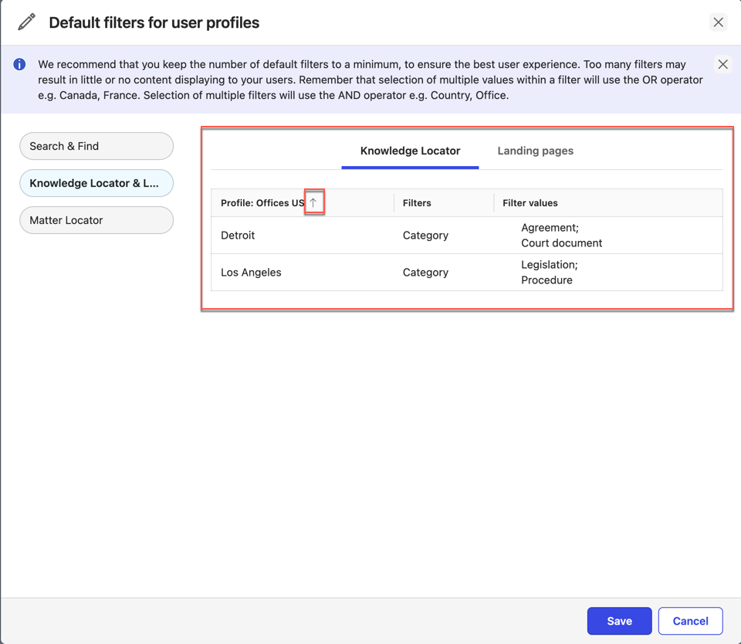This screenshot has width=741, height=644.
Task: Click the pencil edit icon beside the title
Action: [27, 22]
